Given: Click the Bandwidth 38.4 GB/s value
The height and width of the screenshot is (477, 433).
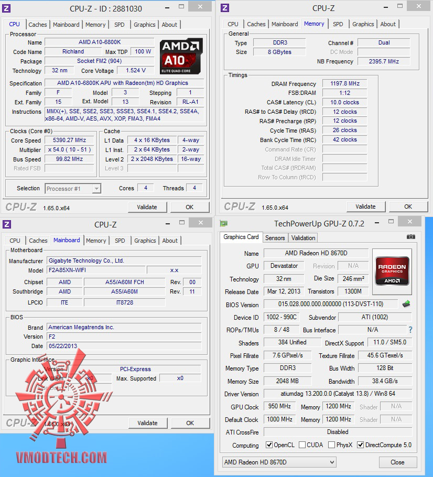Looking at the screenshot, I should click(x=385, y=381).
